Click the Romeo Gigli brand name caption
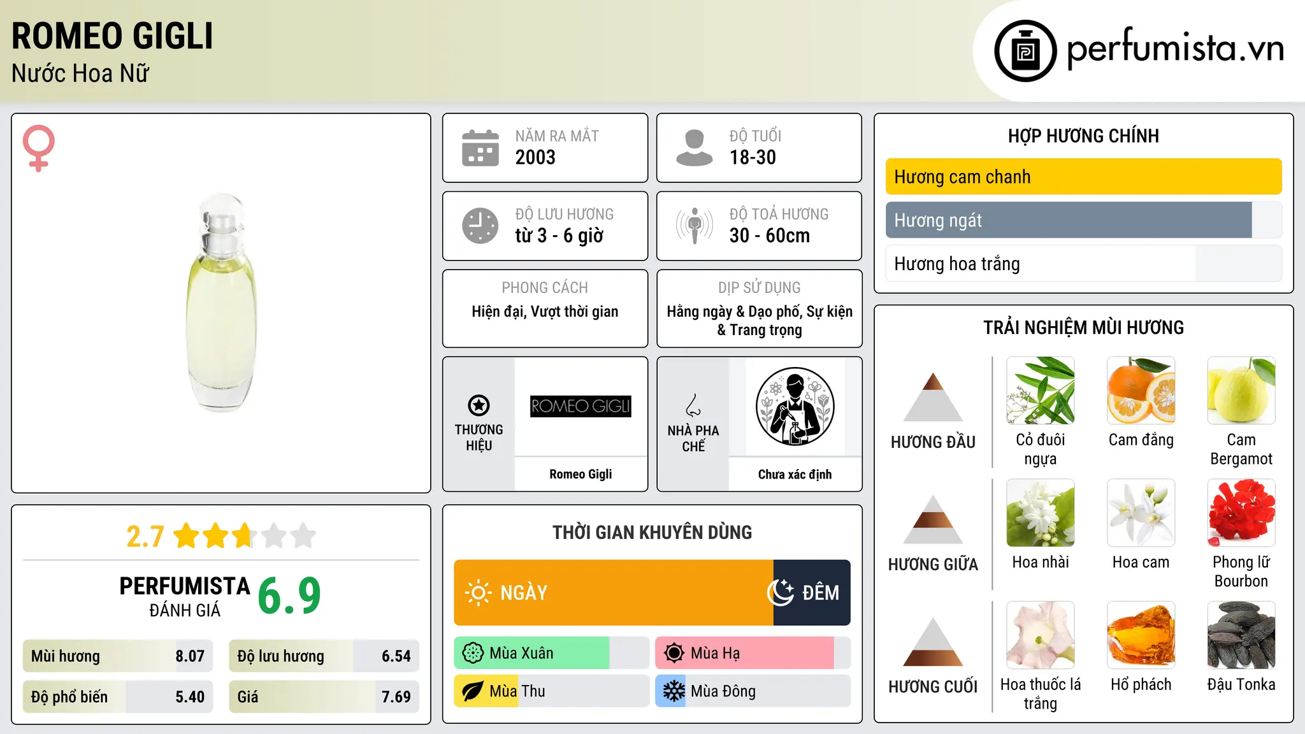Viewport: 1305px width, 734px height. click(x=581, y=474)
